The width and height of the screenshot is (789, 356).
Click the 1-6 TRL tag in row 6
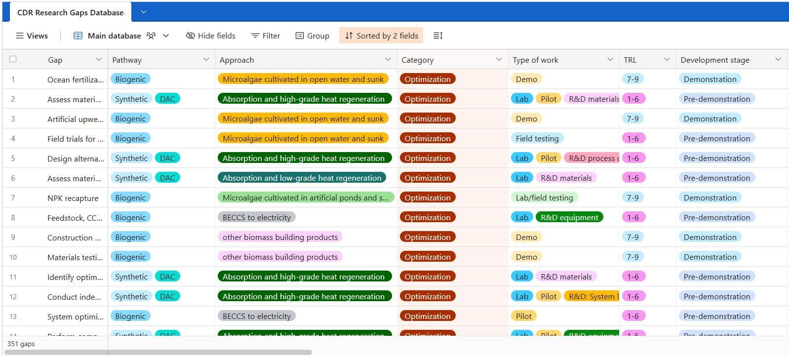pos(633,178)
